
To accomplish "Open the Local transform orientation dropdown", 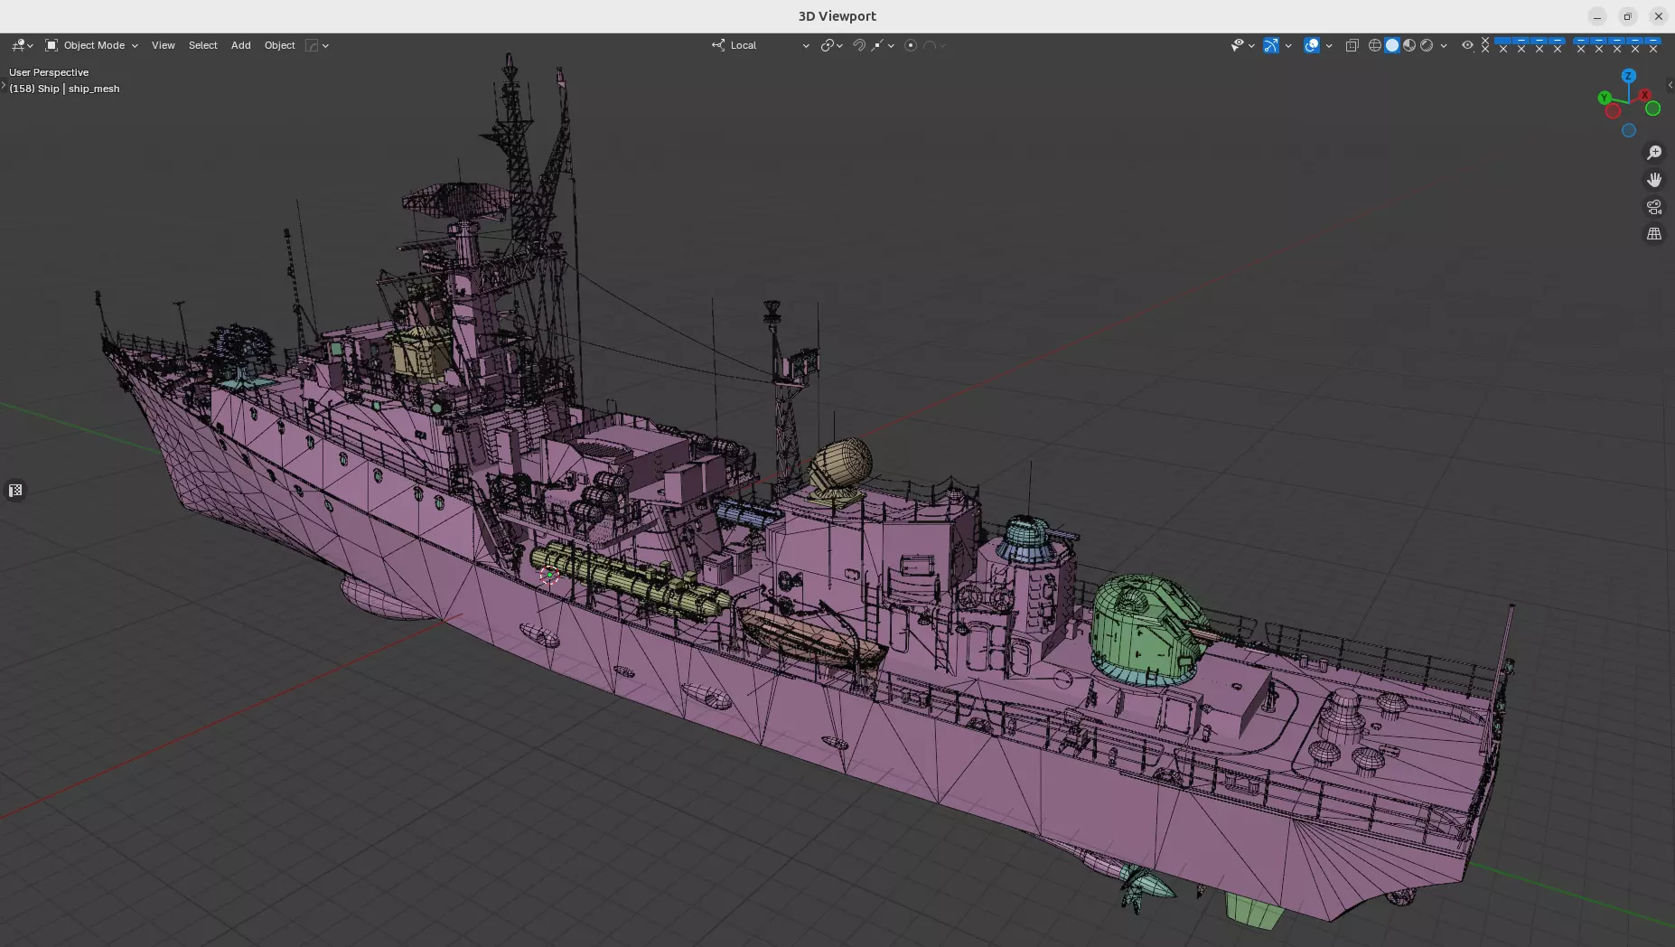I will coord(760,45).
